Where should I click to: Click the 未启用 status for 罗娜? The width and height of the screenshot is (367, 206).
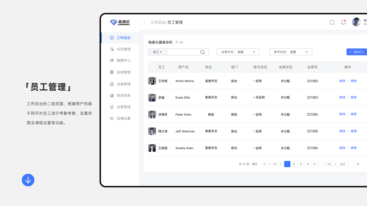point(259,98)
